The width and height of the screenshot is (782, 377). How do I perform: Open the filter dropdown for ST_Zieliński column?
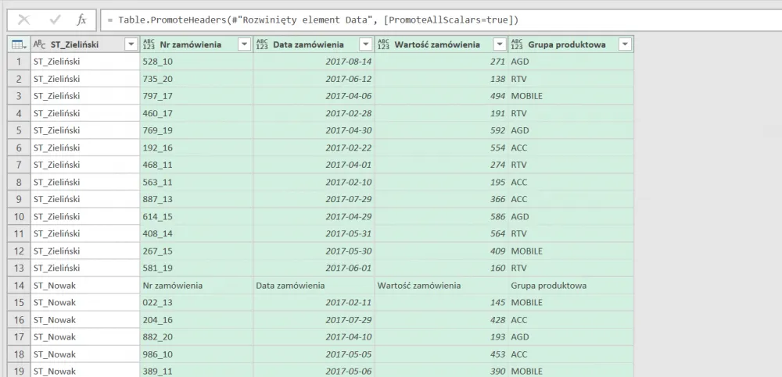131,44
